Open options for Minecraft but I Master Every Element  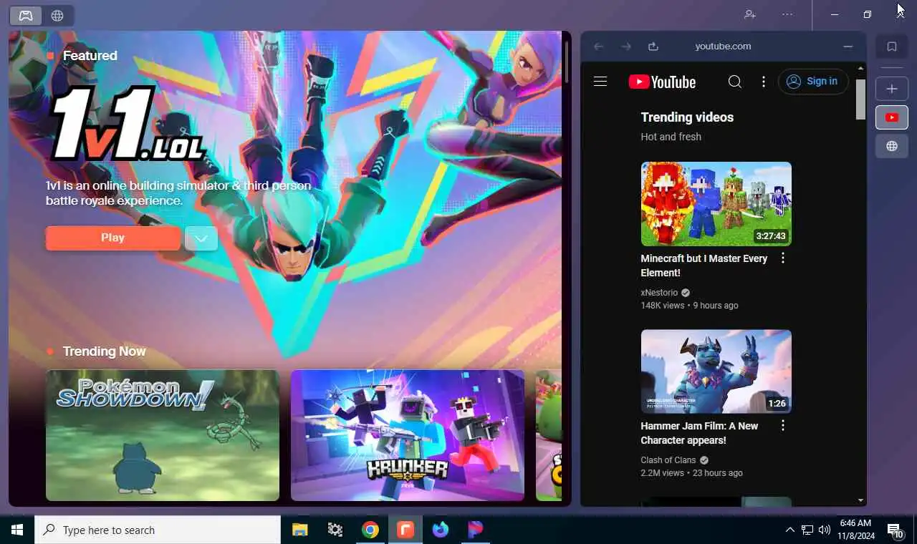click(x=782, y=258)
